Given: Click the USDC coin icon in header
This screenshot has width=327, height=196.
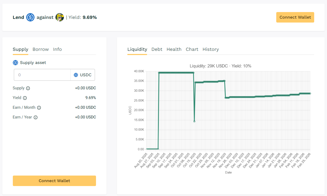Looking at the screenshot, I should point(30,17).
